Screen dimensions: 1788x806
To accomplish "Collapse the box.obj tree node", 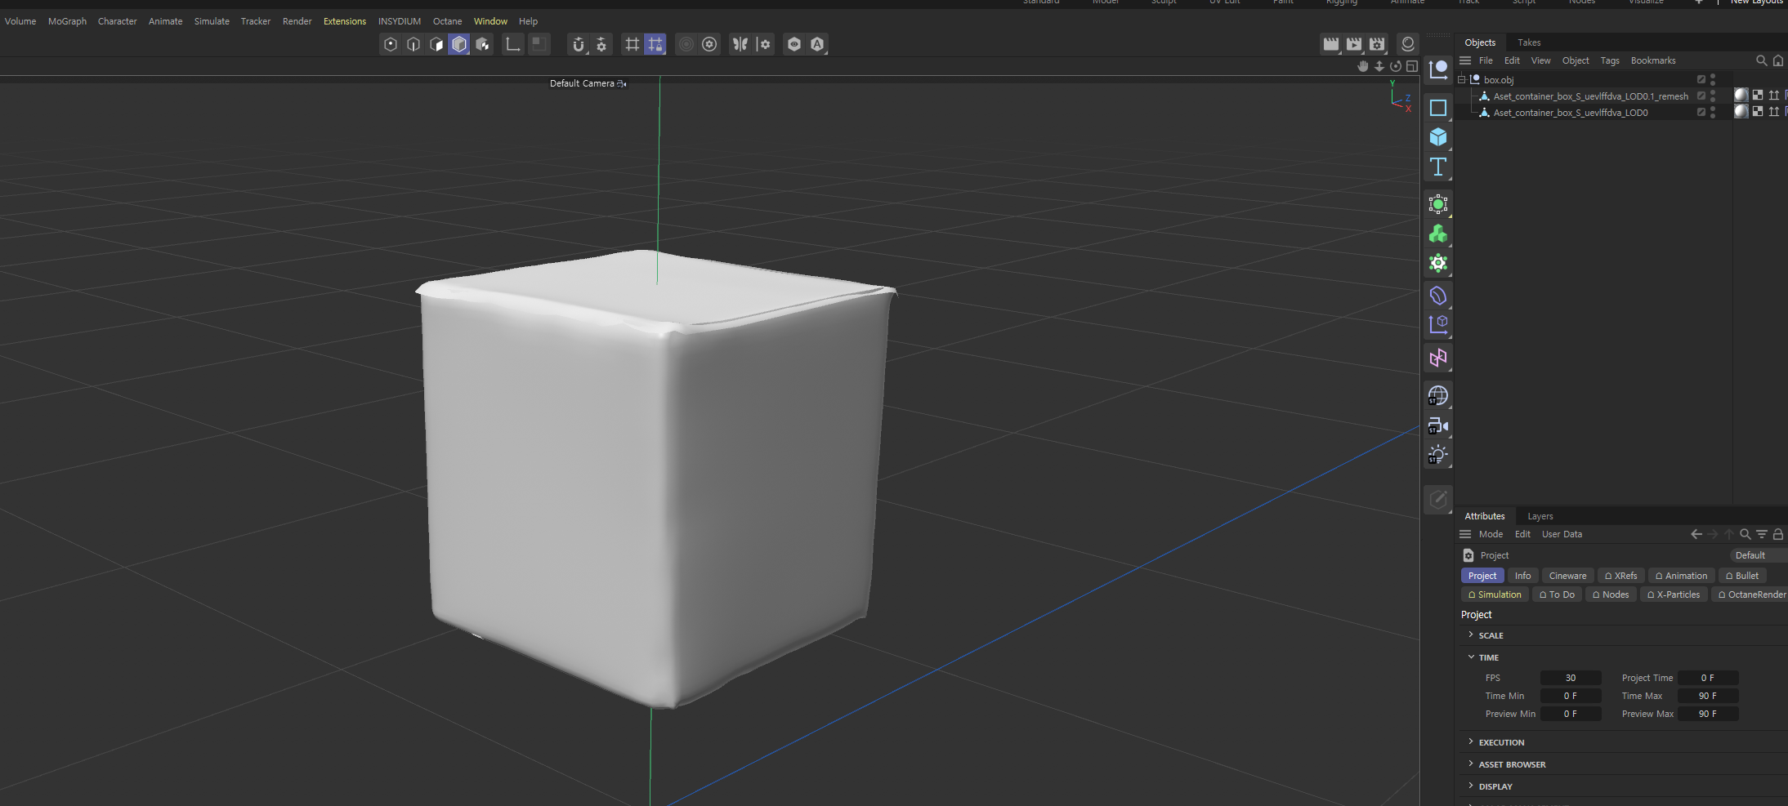I will click(1462, 80).
